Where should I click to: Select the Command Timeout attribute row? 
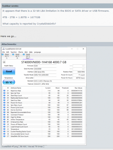(43, 115)
